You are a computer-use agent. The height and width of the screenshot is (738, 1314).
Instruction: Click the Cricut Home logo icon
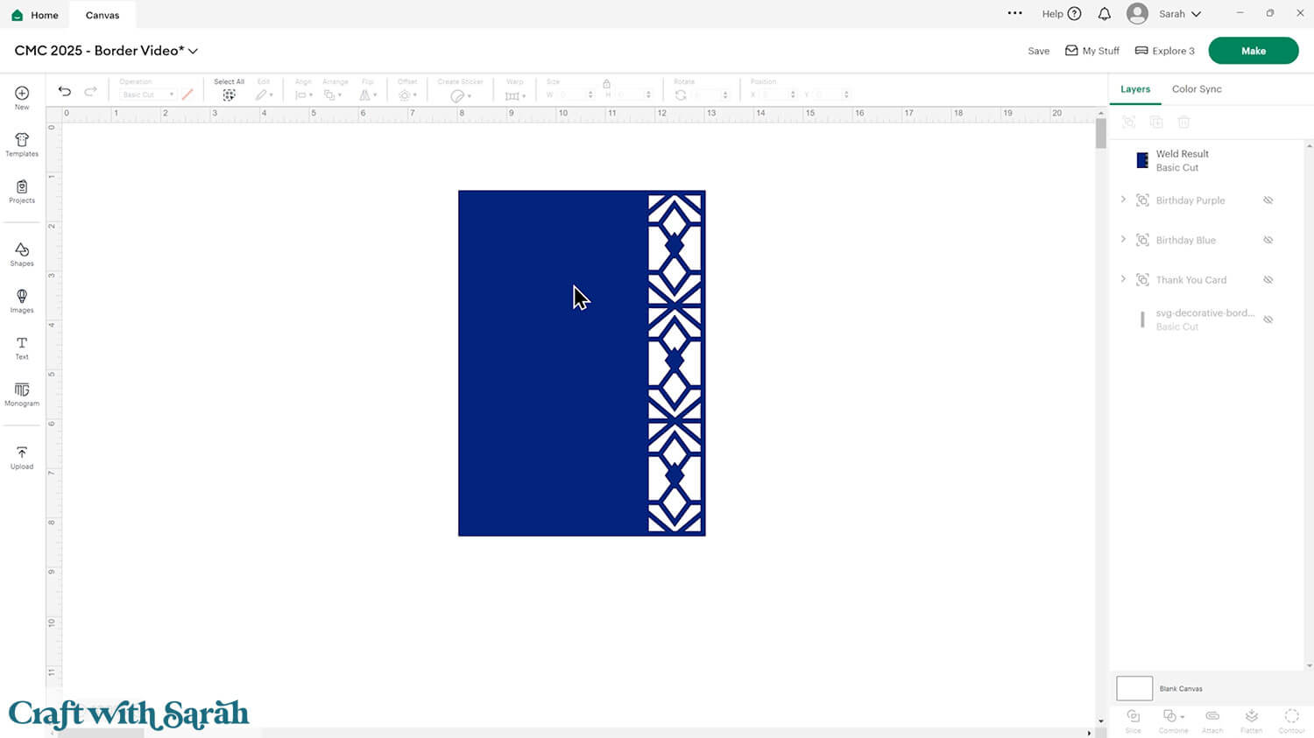pyautogui.click(x=17, y=15)
